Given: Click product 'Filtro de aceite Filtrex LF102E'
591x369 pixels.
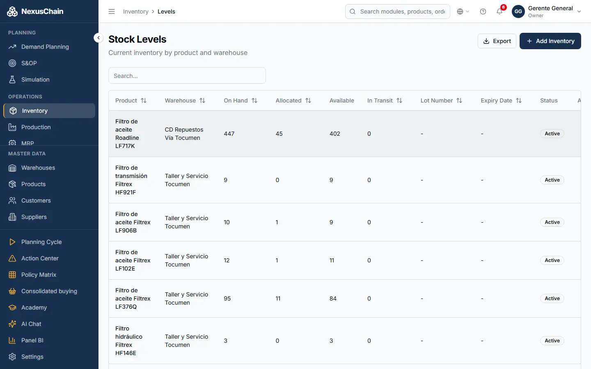Looking at the screenshot, I should tap(133, 260).
